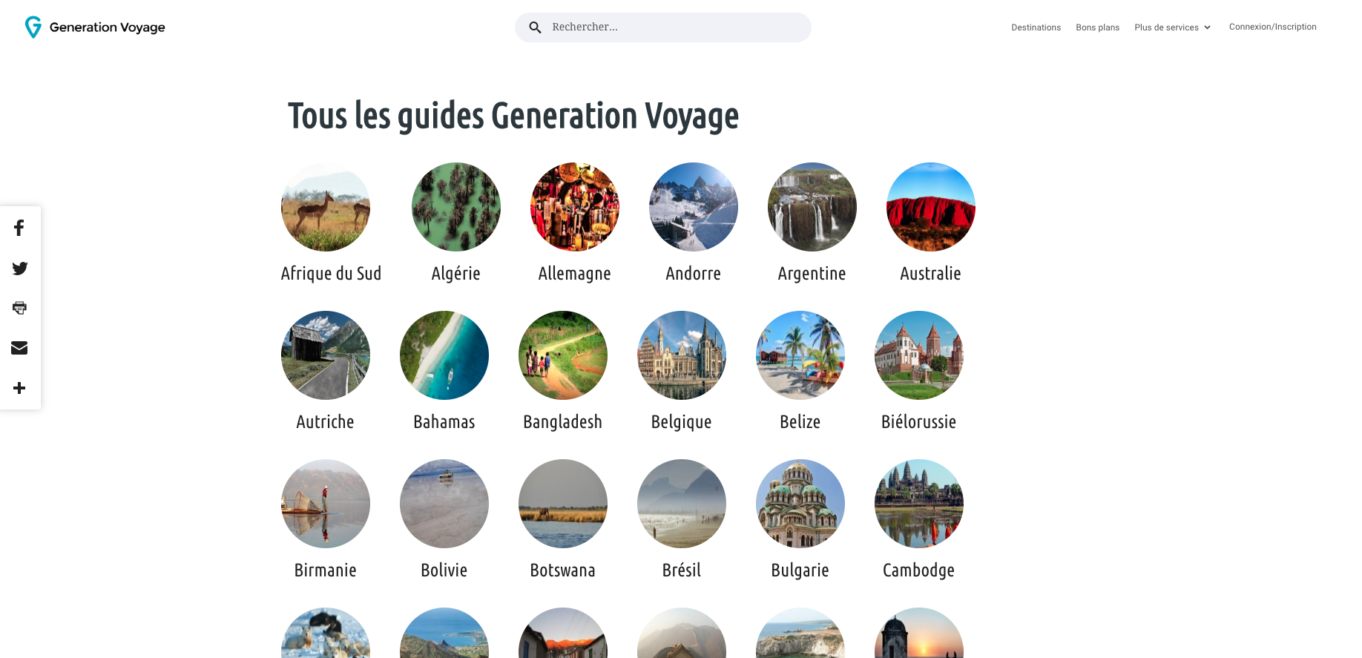Viewport: 1362px width, 658px height.
Task: Open the Afrique du Sud thumbnail
Action: tap(326, 207)
